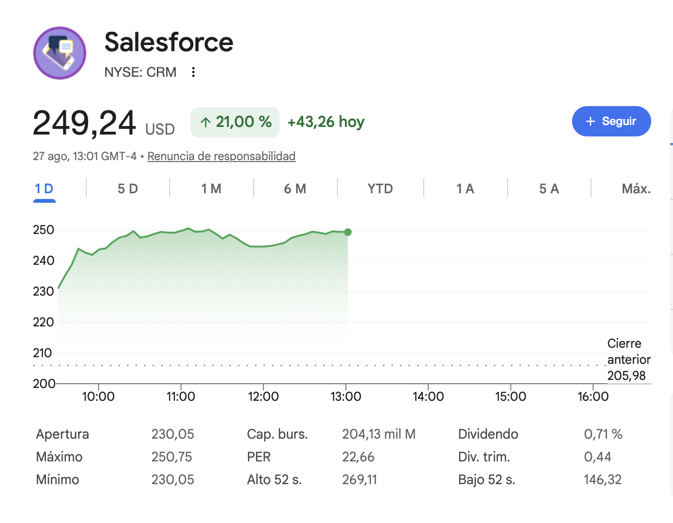Viewport: 673px width, 523px height.
Task: Click the Salesforce company logo icon
Action: pos(60,53)
